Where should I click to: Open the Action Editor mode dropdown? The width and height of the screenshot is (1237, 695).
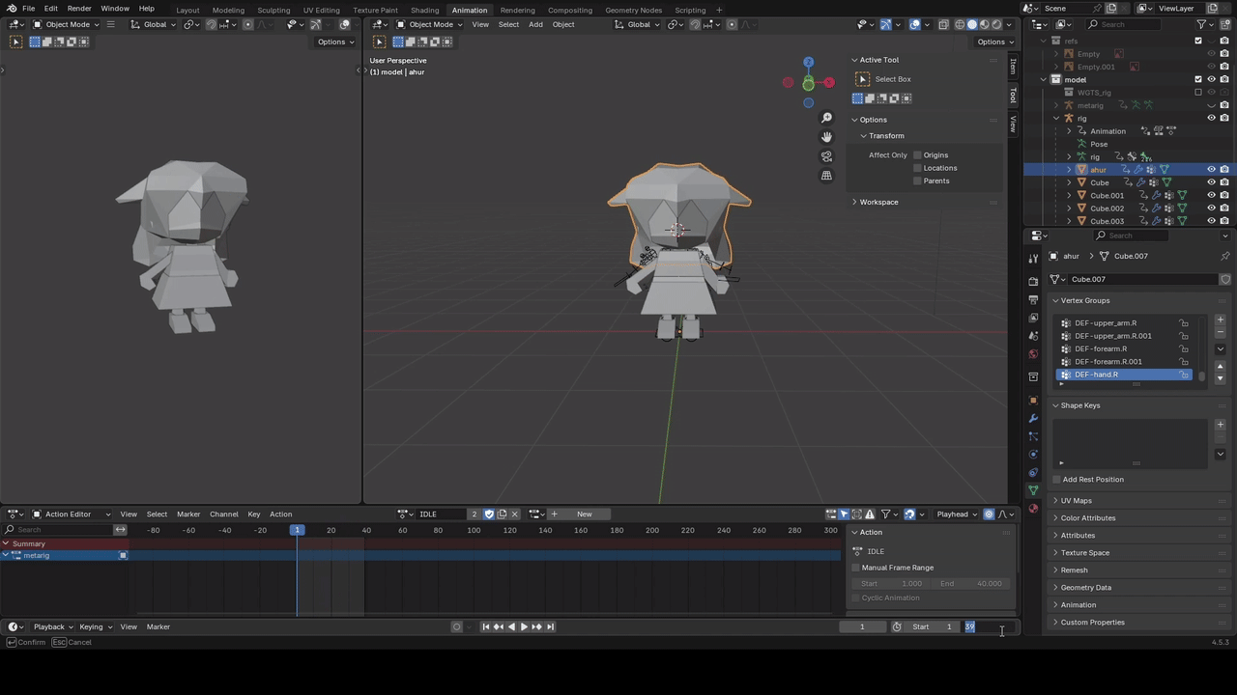[72, 514]
